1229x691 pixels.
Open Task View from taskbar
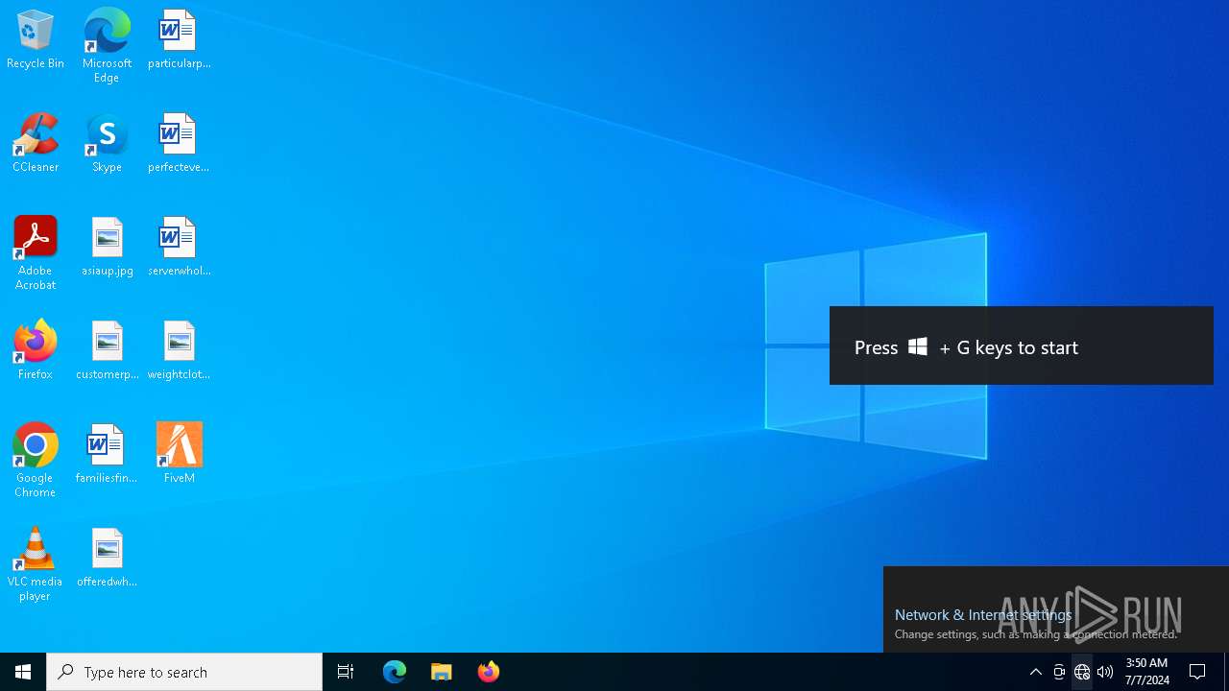tap(346, 672)
